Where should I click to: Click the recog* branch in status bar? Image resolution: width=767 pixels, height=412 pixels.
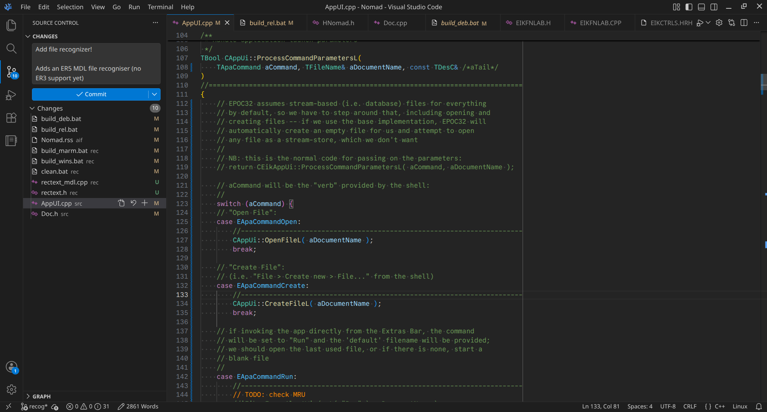tap(34, 406)
